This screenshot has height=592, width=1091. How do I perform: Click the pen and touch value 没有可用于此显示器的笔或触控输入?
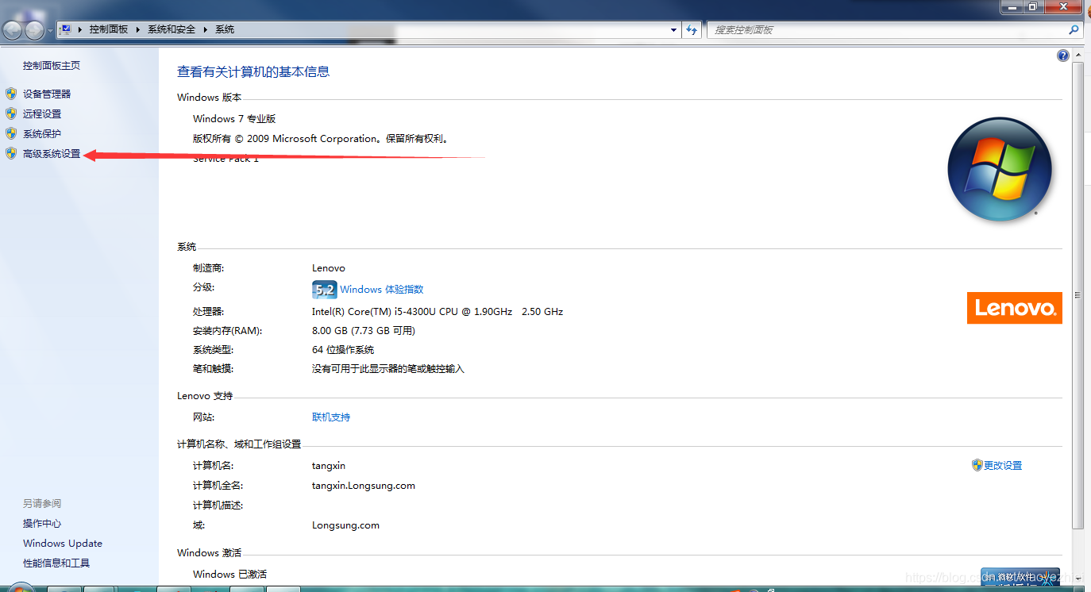coord(388,369)
